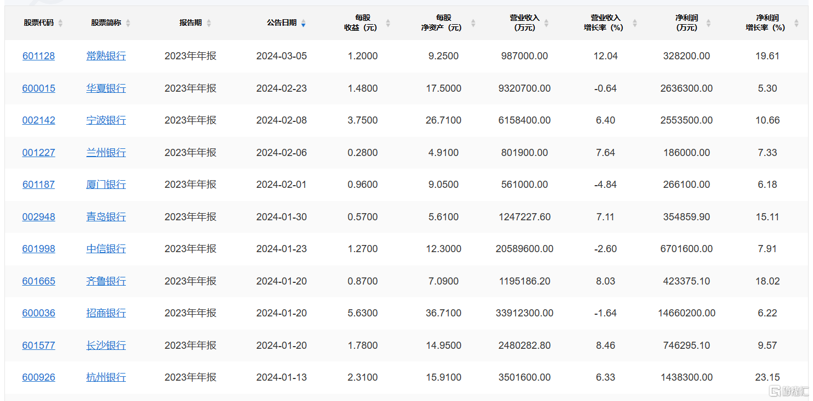Sort by 公告日期 column arrows
Viewport: 813px width, 401px height.
click(303, 23)
